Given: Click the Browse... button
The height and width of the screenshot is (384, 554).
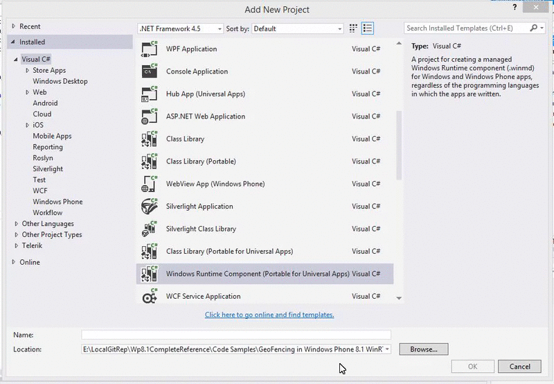Looking at the screenshot, I should point(424,349).
